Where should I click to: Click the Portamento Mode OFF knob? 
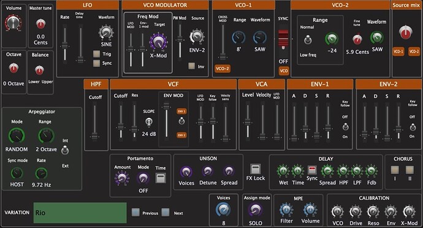point(143,178)
